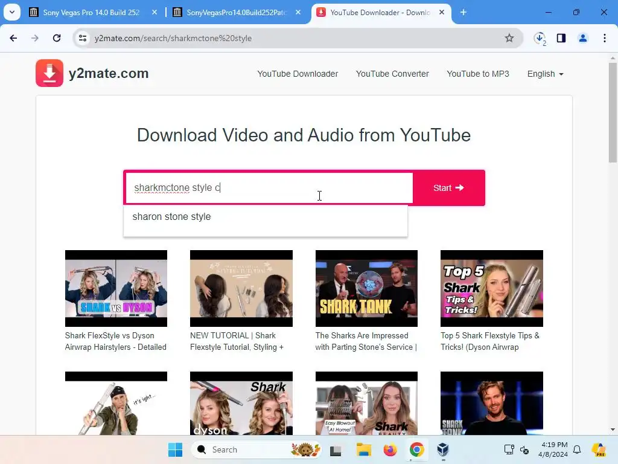Click the y2mate.com site title
Viewport: 618px width, 464px height.
pos(109,73)
